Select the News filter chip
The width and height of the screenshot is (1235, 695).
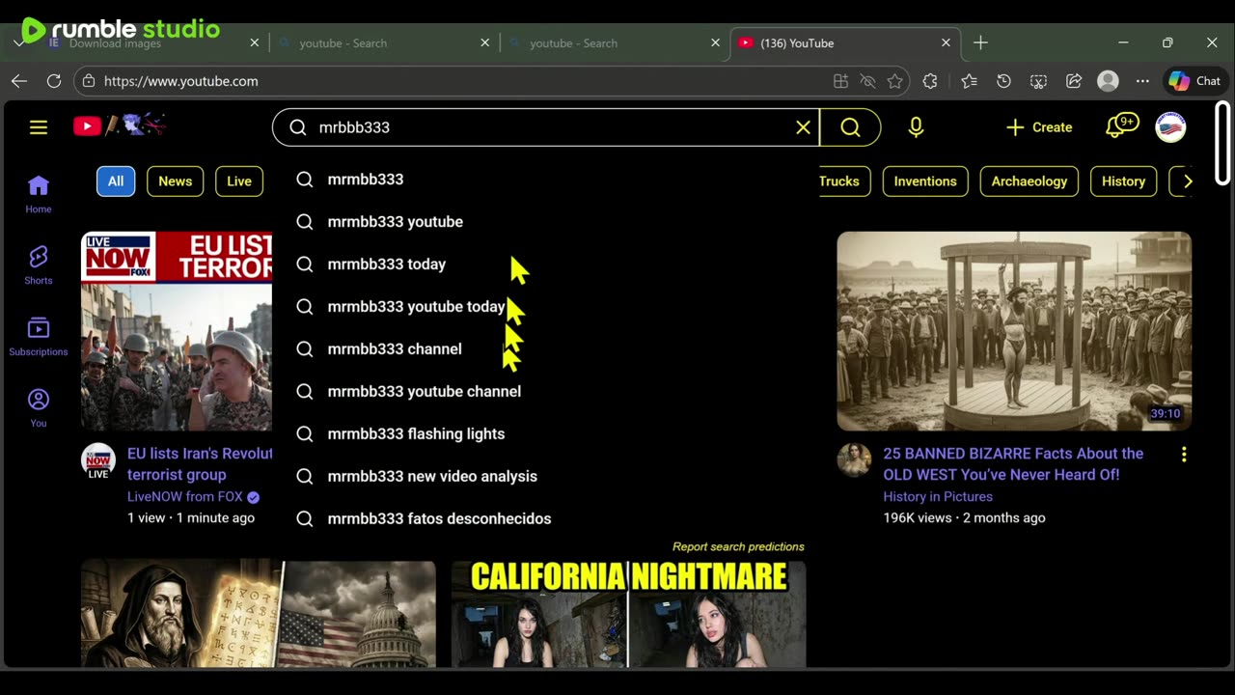tap(175, 181)
